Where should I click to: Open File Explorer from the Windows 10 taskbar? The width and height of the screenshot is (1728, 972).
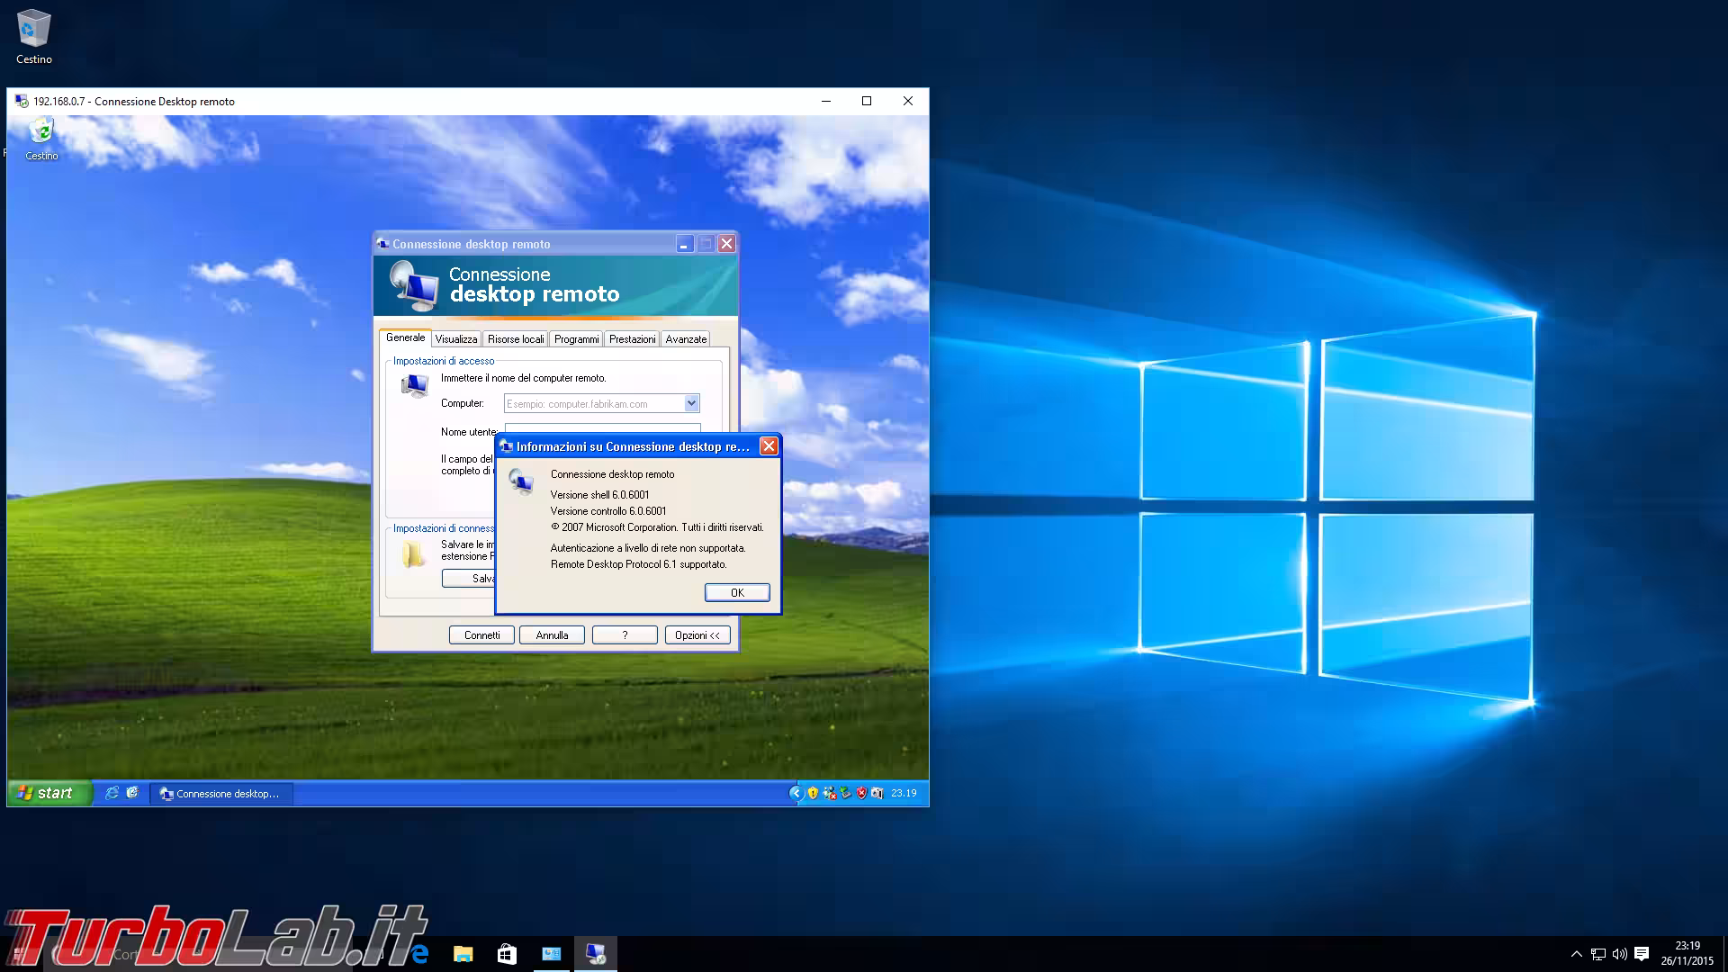pos(463,953)
